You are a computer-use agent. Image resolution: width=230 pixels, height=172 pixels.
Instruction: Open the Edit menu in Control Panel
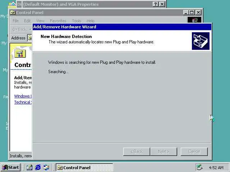coord(27,21)
